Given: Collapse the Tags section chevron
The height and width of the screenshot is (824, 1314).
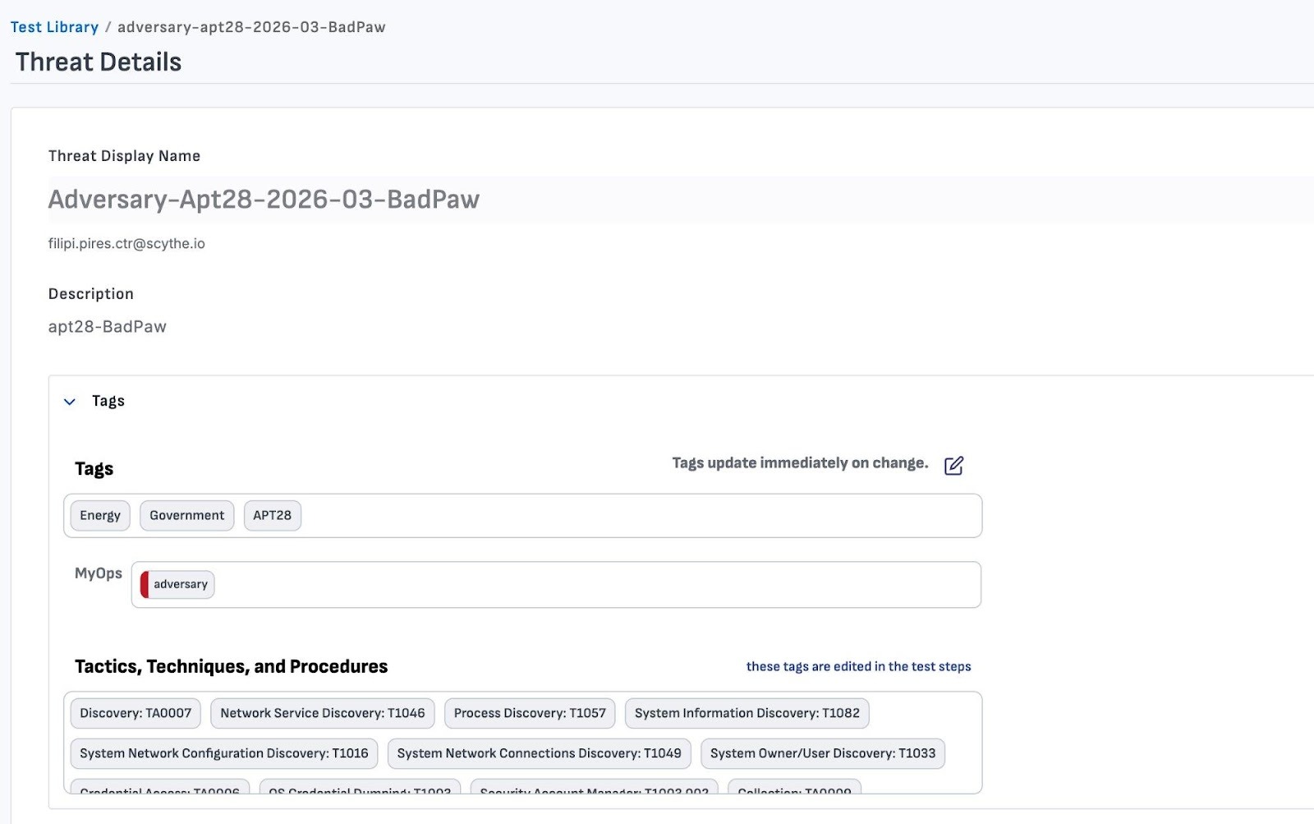Looking at the screenshot, I should pyautogui.click(x=70, y=402).
